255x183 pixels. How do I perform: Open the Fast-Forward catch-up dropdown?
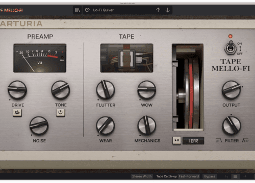tap(189, 176)
